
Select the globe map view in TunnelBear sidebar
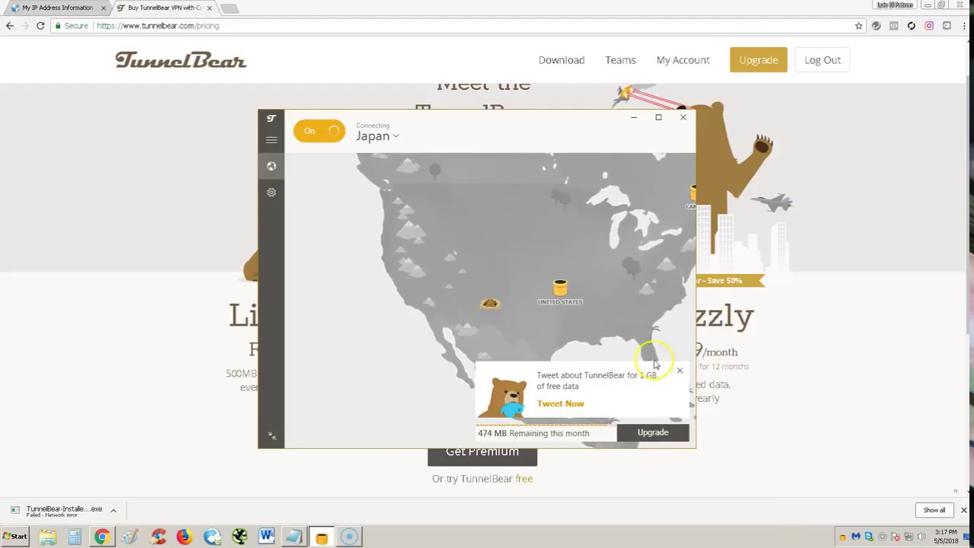[272, 166]
